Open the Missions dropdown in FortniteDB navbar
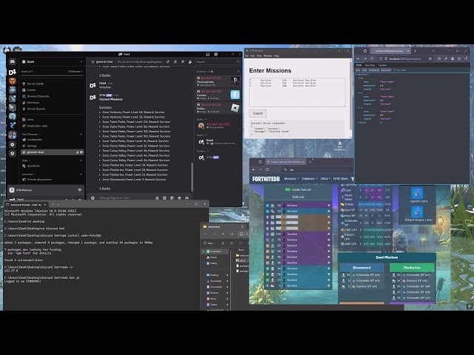Image resolution: width=474 pixels, height=355 pixels. pyautogui.click(x=291, y=179)
